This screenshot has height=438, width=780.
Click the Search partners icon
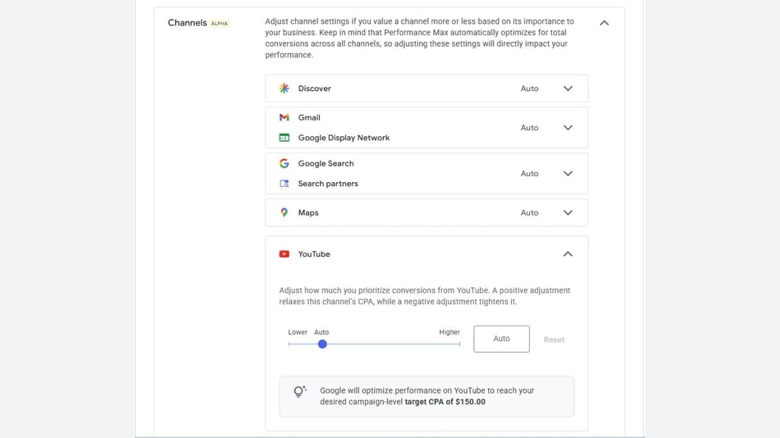284,183
